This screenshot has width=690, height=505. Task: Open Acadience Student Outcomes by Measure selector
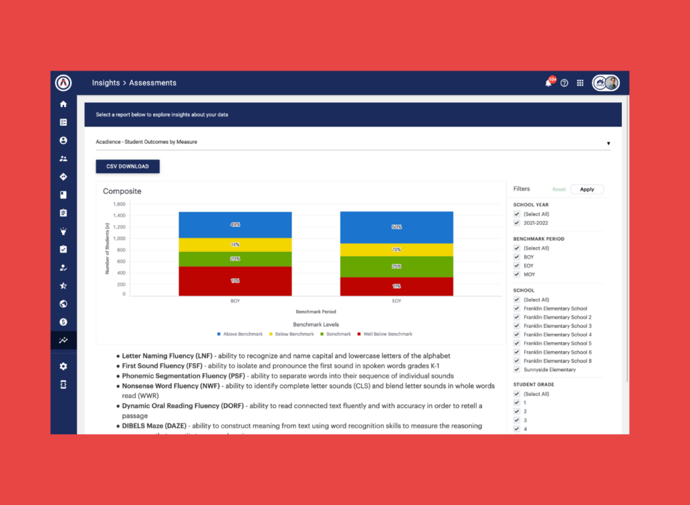click(x=353, y=142)
